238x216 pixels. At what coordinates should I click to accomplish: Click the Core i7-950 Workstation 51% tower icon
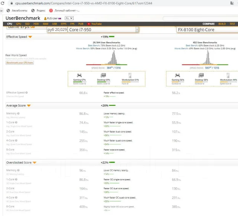pyautogui.click(x=130, y=75)
